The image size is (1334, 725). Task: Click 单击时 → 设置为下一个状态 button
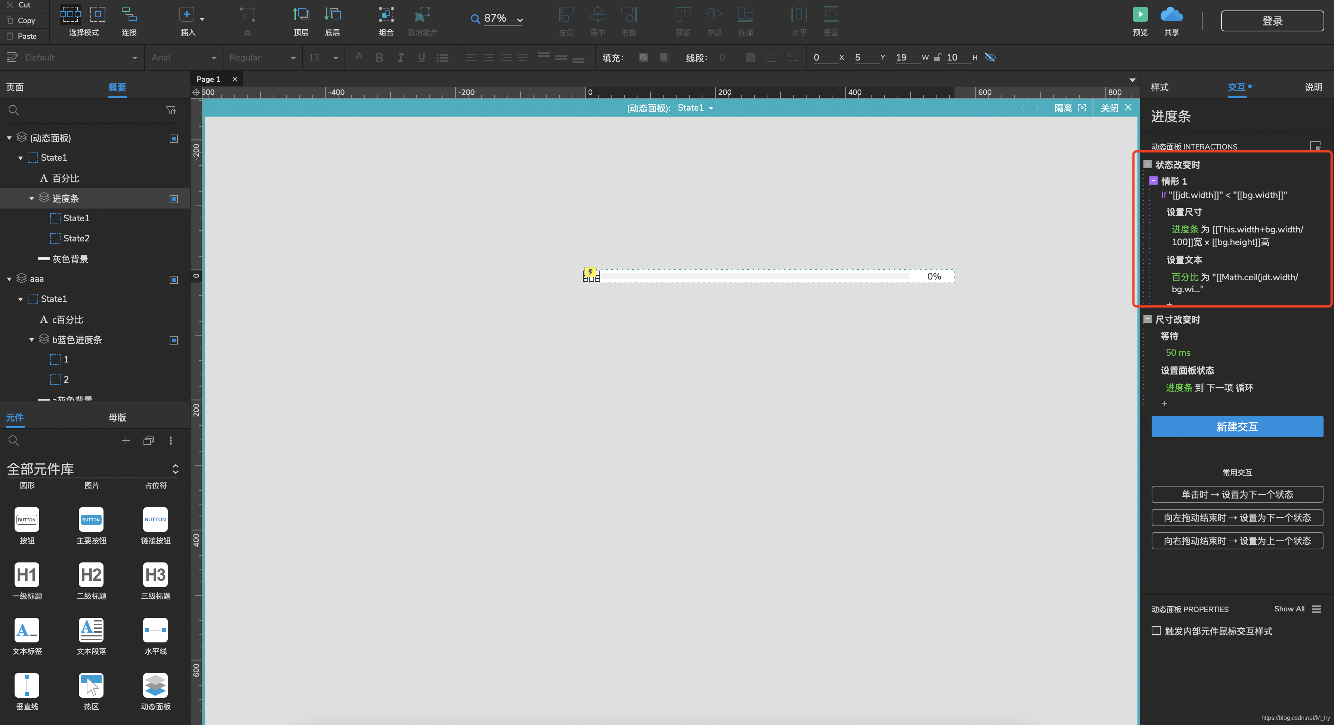(1236, 494)
